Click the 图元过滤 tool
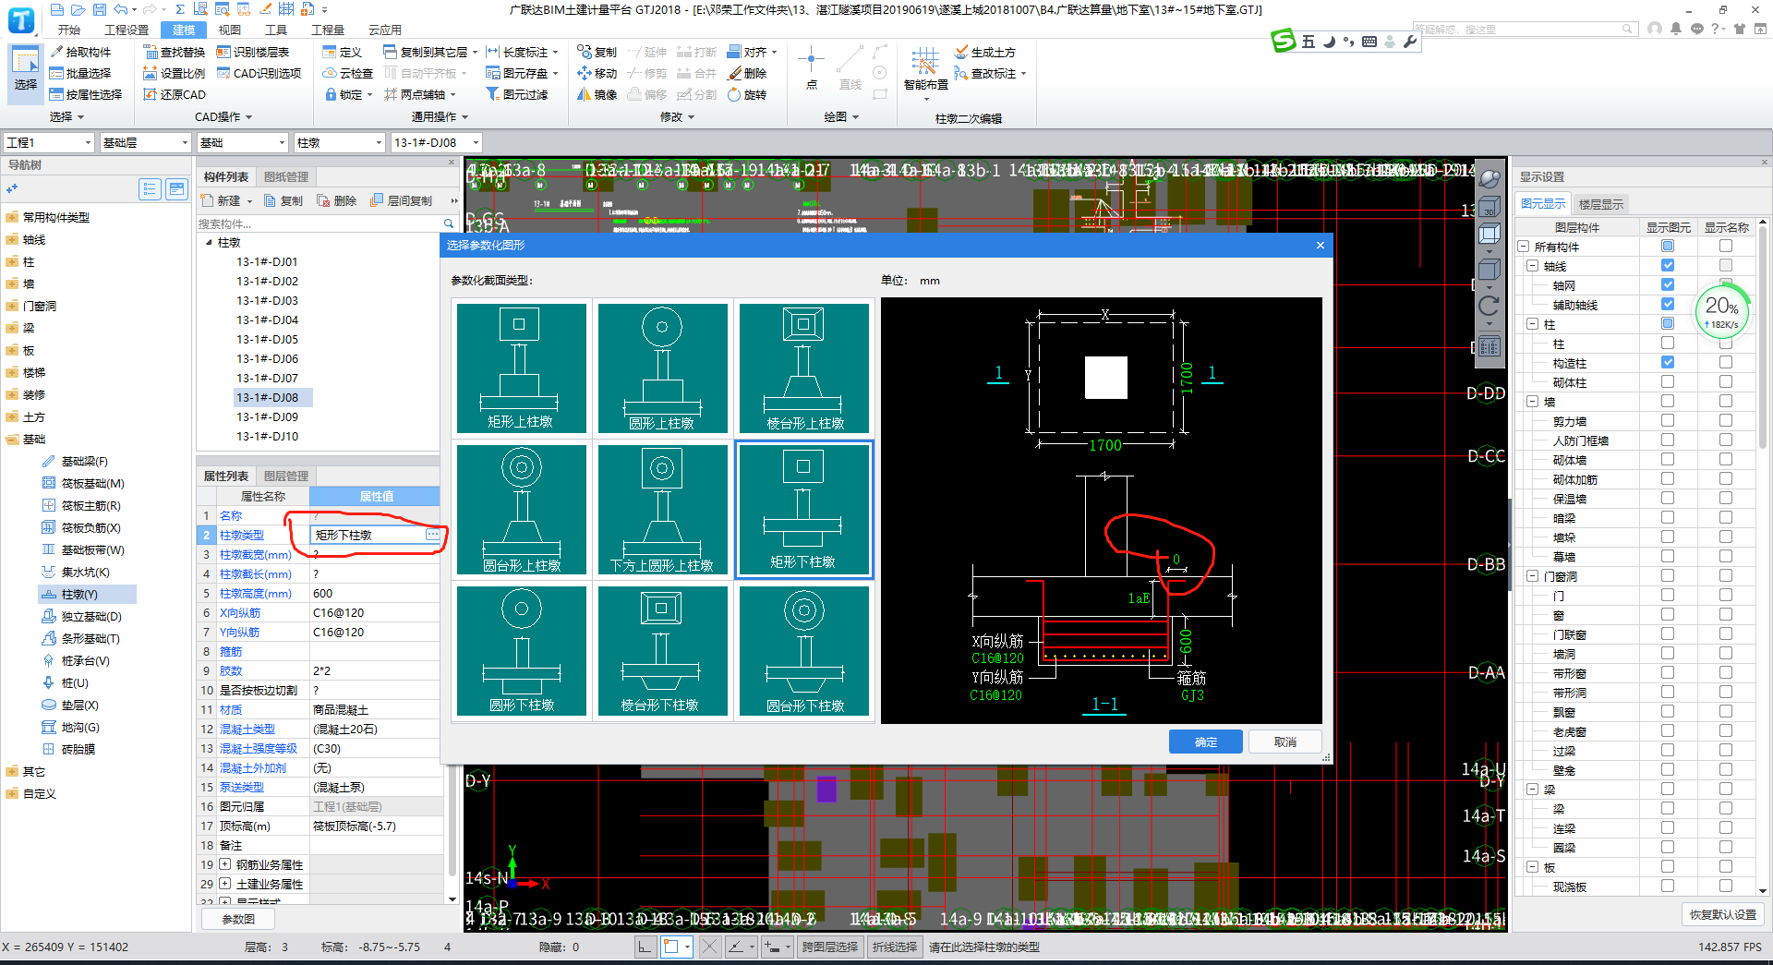This screenshot has width=1773, height=965. (518, 94)
